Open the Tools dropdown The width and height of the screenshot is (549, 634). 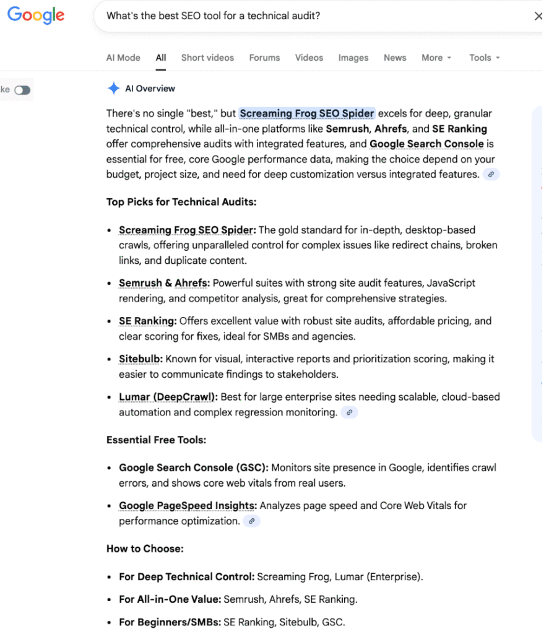[x=483, y=58]
